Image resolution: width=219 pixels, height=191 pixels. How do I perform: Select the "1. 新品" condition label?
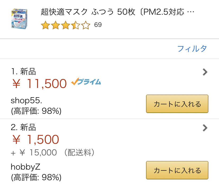pyautogui.click(x=23, y=71)
